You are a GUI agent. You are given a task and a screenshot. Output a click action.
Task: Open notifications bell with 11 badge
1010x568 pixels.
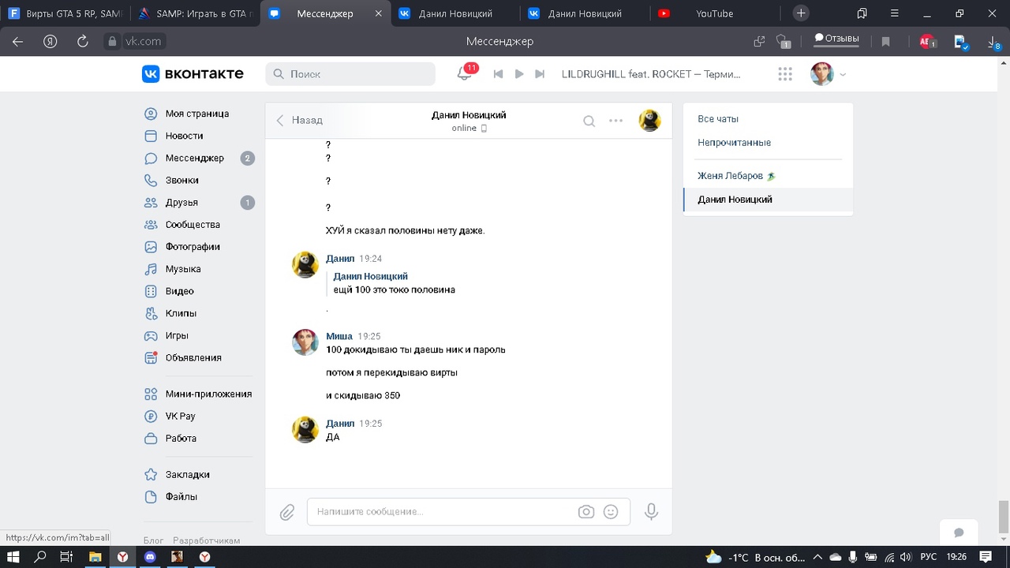(x=465, y=73)
